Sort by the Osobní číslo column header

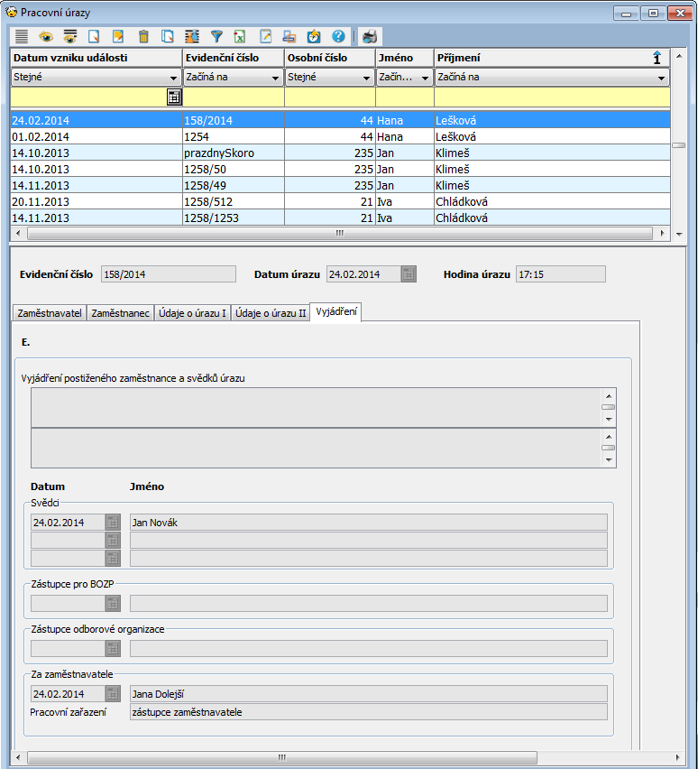click(329, 58)
